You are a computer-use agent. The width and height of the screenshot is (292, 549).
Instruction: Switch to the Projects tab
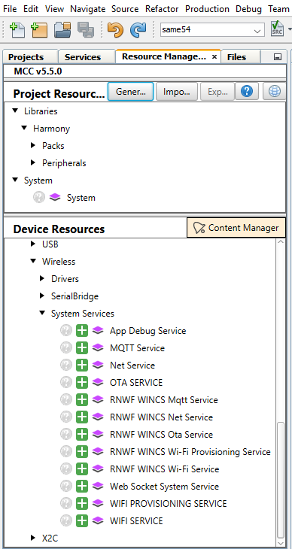tap(26, 57)
